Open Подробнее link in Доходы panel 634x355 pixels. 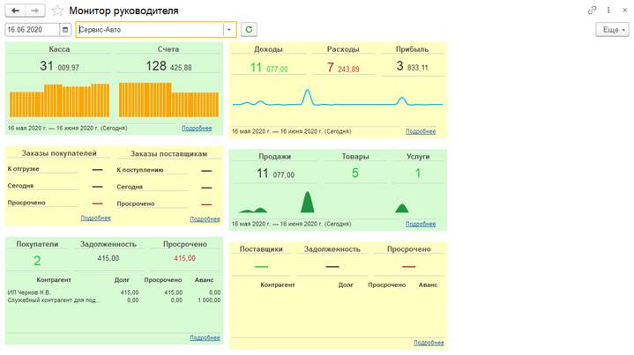coord(420,131)
